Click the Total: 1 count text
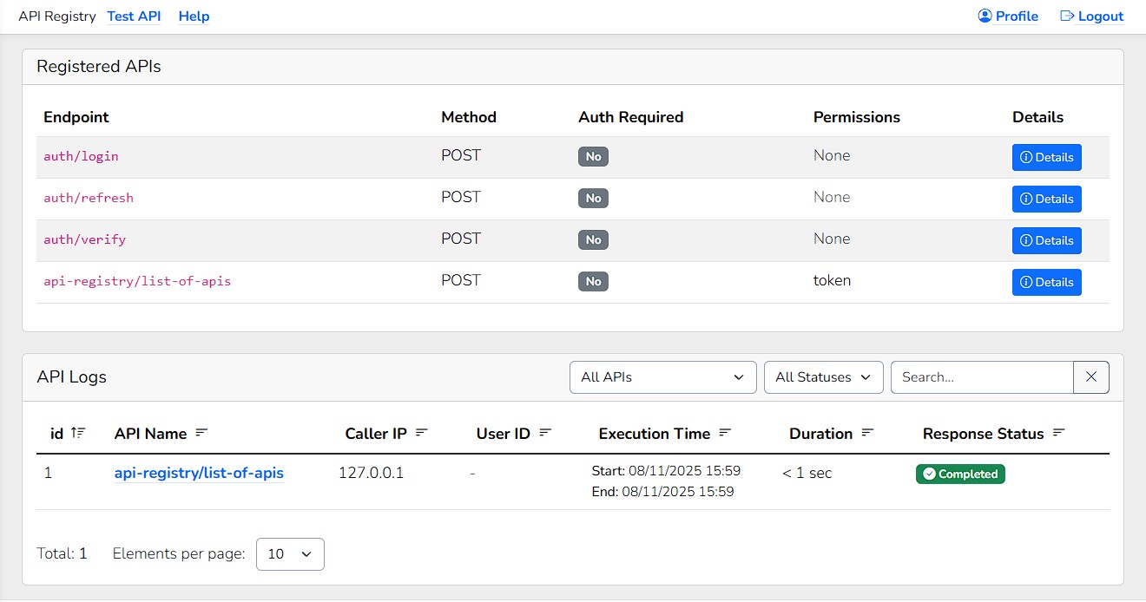 tap(62, 553)
